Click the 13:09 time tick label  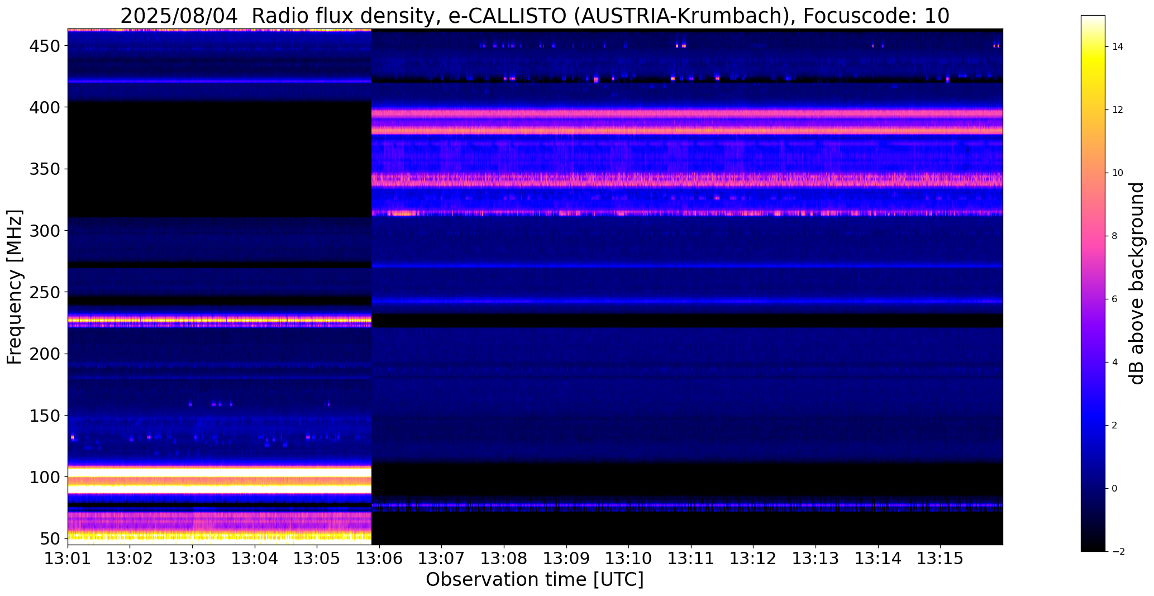(566, 558)
